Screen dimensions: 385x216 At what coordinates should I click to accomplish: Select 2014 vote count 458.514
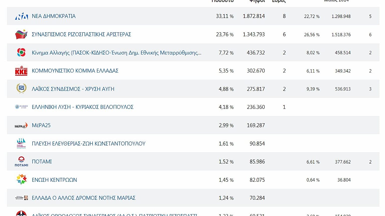pos(343,53)
